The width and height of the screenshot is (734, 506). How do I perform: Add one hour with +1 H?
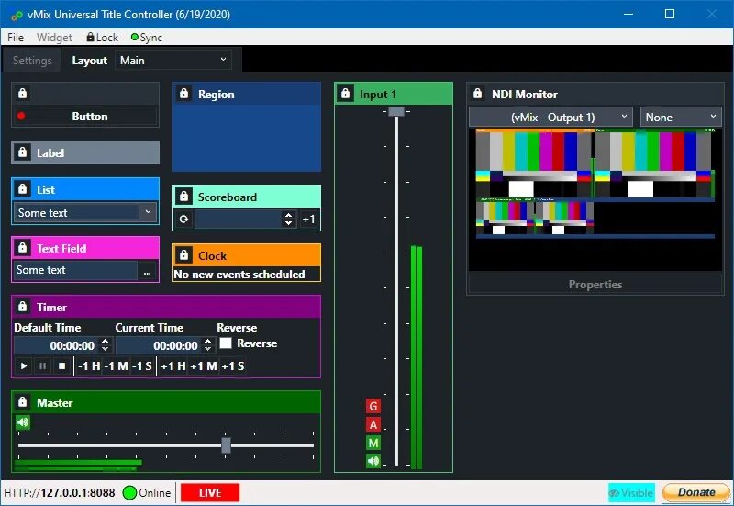pyautogui.click(x=173, y=365)
